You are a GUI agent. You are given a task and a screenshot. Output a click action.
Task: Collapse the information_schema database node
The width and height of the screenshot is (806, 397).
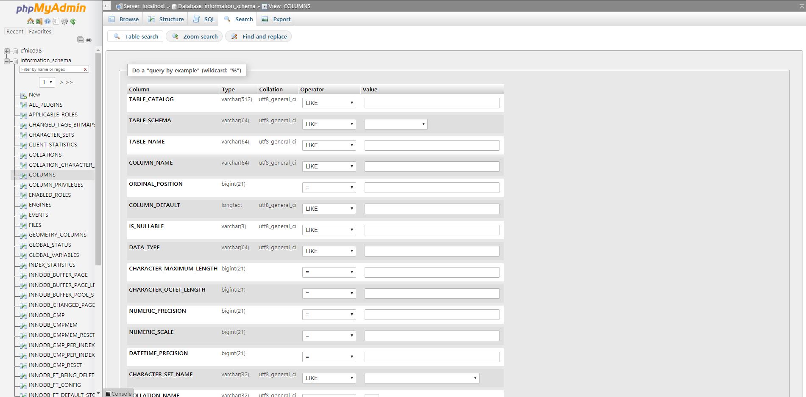pyautogui.click(x=7, y=61)
